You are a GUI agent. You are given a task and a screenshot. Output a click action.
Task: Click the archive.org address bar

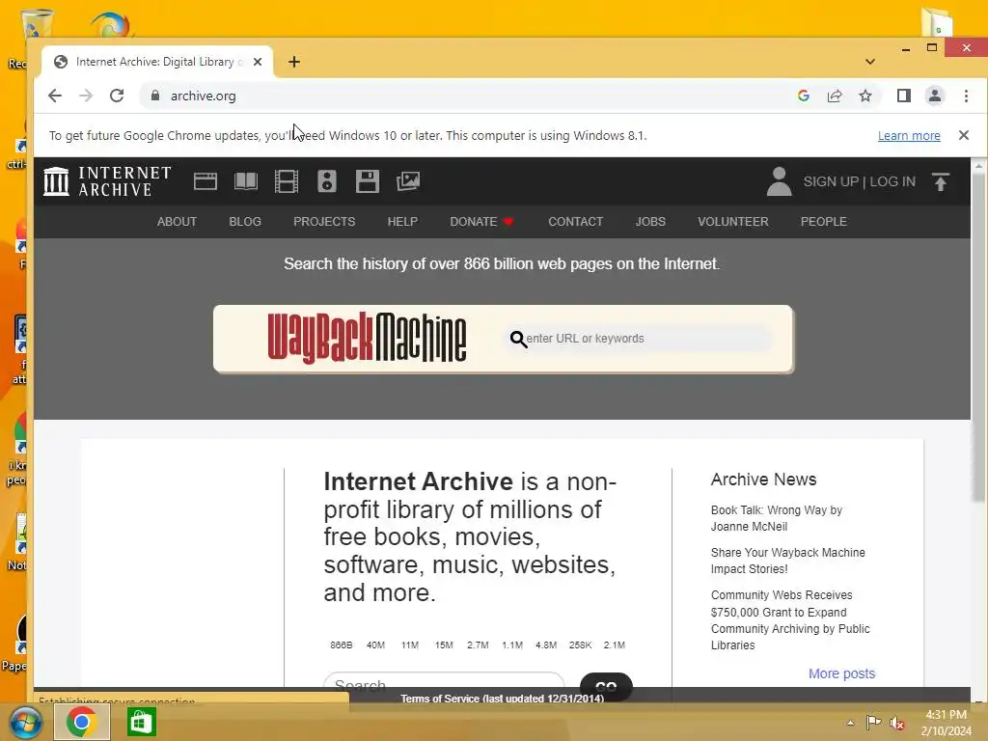(466, 96)
